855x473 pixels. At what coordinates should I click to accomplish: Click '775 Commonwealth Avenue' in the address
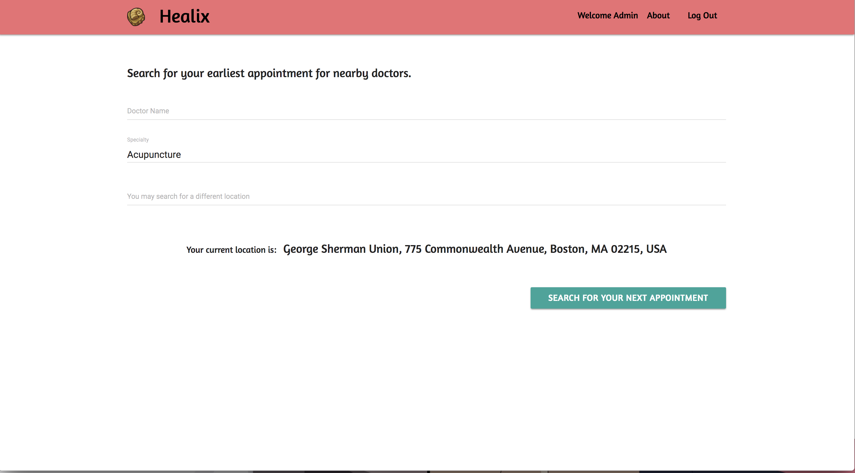point(475,249)
